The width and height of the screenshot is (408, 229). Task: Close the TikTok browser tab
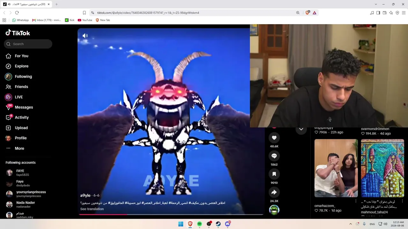pos(48,4)
